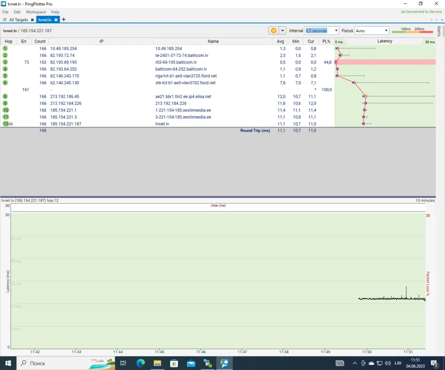Select hop 8 green circle icon
Viewport: 445px width, 370px height.
(x=5, y=97)
